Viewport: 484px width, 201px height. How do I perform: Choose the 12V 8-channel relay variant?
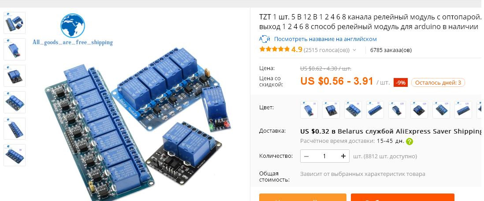pyautogui.click(x=463, y=110)
